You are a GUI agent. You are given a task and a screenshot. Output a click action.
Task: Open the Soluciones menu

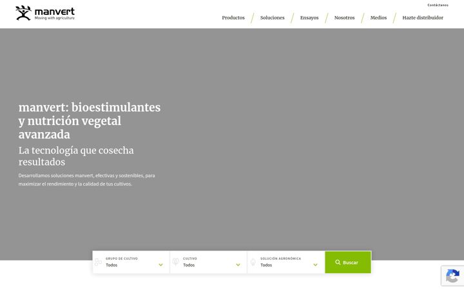(272, 18)
